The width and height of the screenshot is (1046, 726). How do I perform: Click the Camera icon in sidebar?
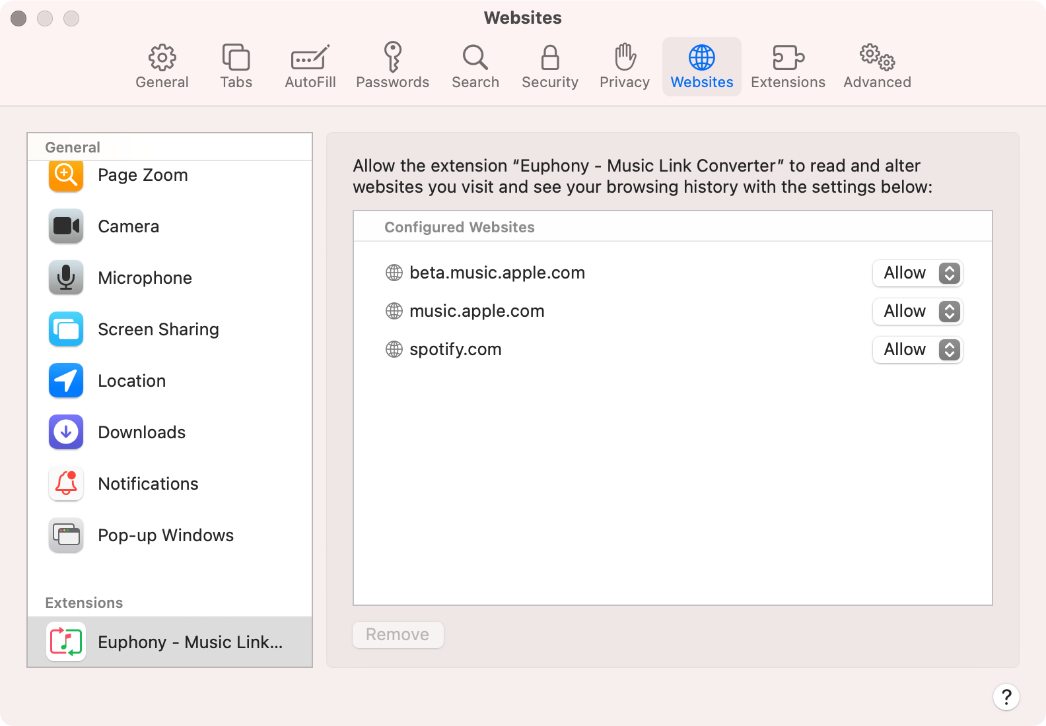click(66, 226)
